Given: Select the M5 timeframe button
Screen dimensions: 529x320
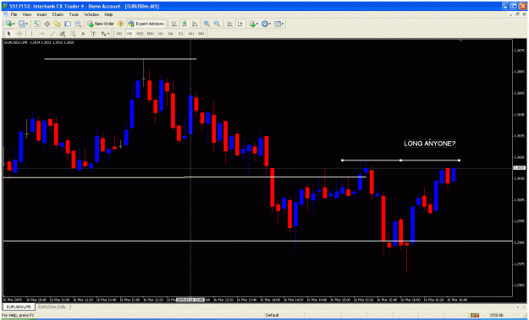Looking at the screenshot, I should coord(129,34).
